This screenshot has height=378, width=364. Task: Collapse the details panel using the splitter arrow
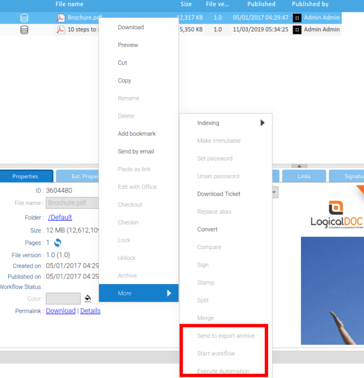pos(299,166)
